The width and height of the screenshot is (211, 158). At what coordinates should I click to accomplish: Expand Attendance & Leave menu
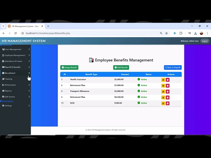coord(15,61)
